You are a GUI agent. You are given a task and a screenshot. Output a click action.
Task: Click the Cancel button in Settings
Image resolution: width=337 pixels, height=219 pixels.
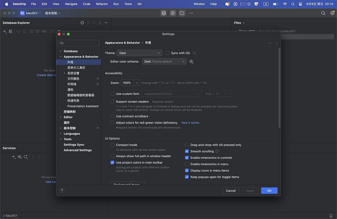tap(231, 191)
